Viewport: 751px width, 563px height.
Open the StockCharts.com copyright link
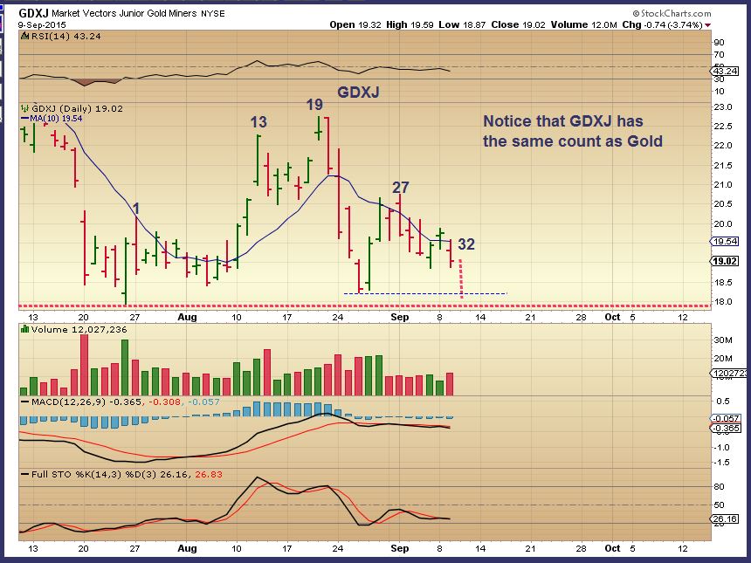(672, 13)
